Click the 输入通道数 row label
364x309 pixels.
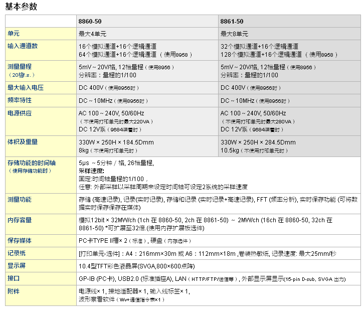pos(23,46)
